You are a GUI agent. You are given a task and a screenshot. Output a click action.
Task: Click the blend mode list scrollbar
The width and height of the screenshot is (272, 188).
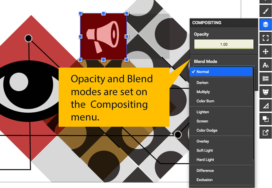pos(253,118)
